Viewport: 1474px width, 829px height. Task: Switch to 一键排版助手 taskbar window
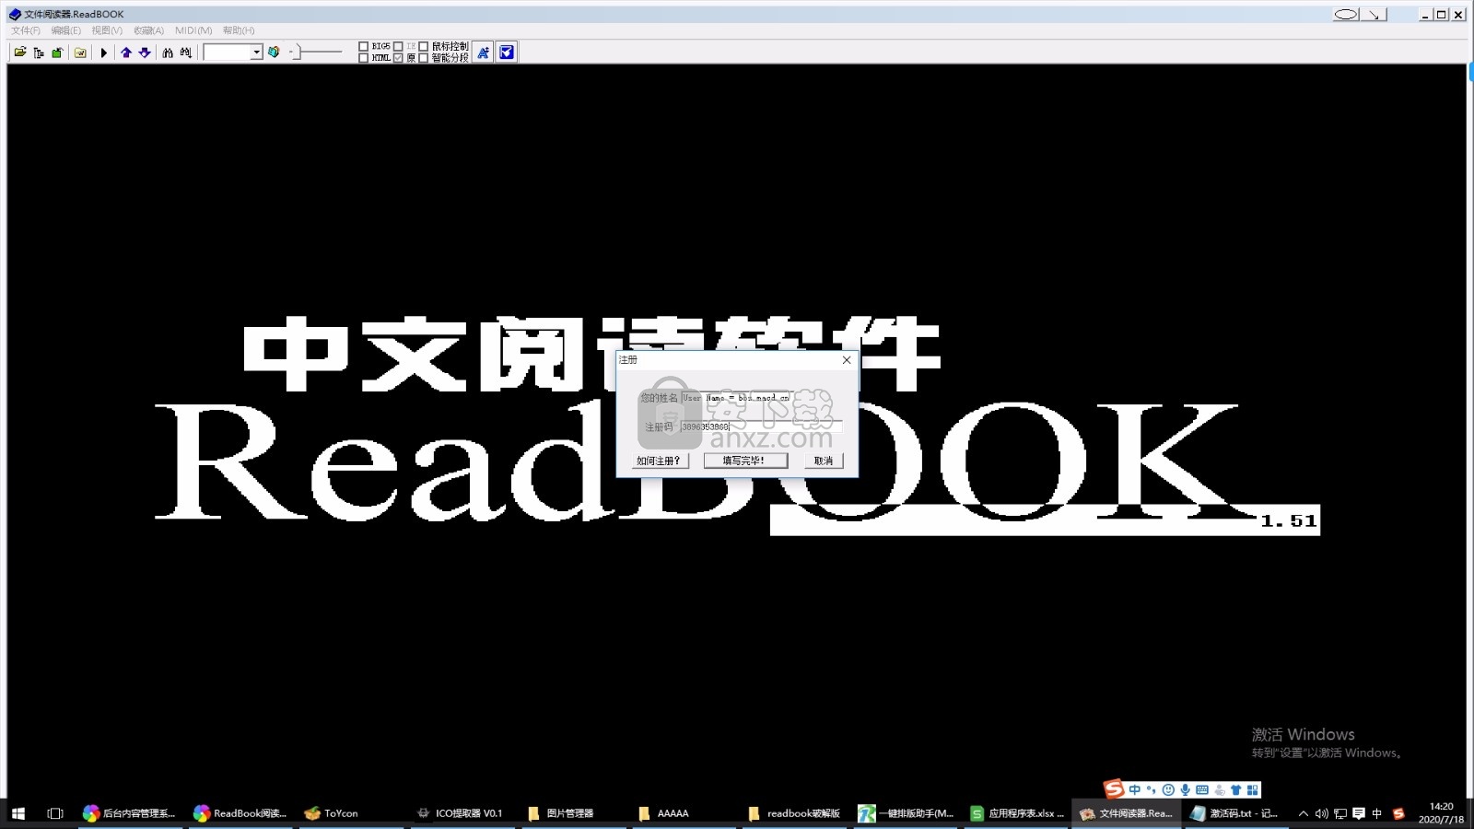click(906, 813)
